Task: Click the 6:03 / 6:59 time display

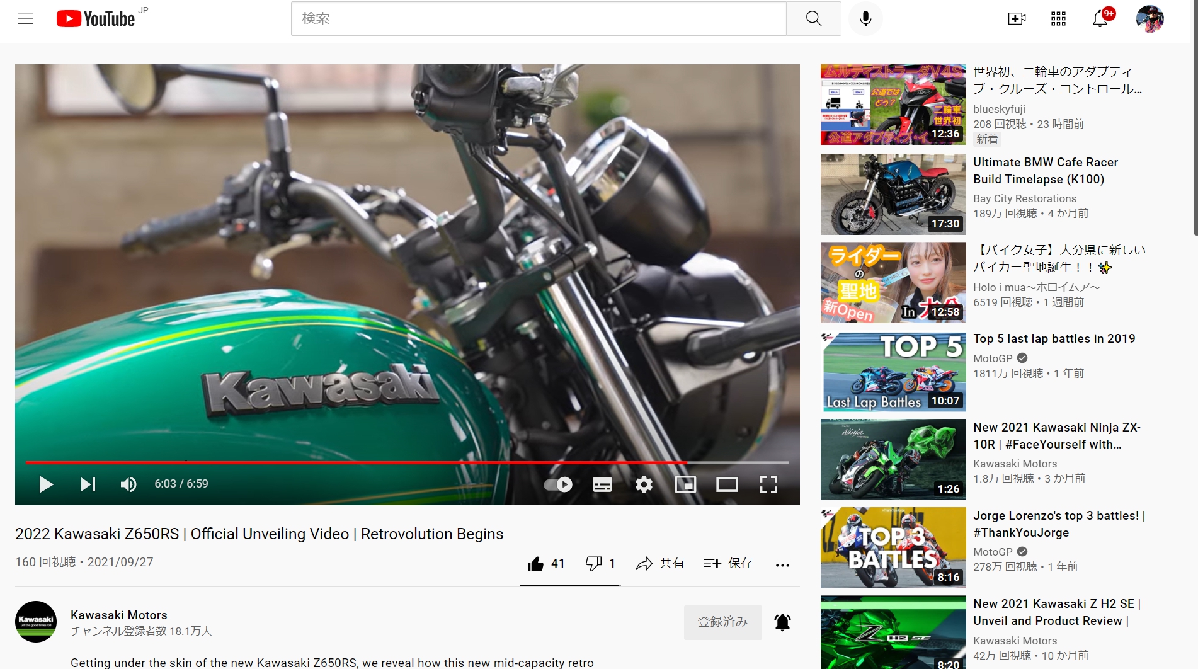Action: (181, 484)
